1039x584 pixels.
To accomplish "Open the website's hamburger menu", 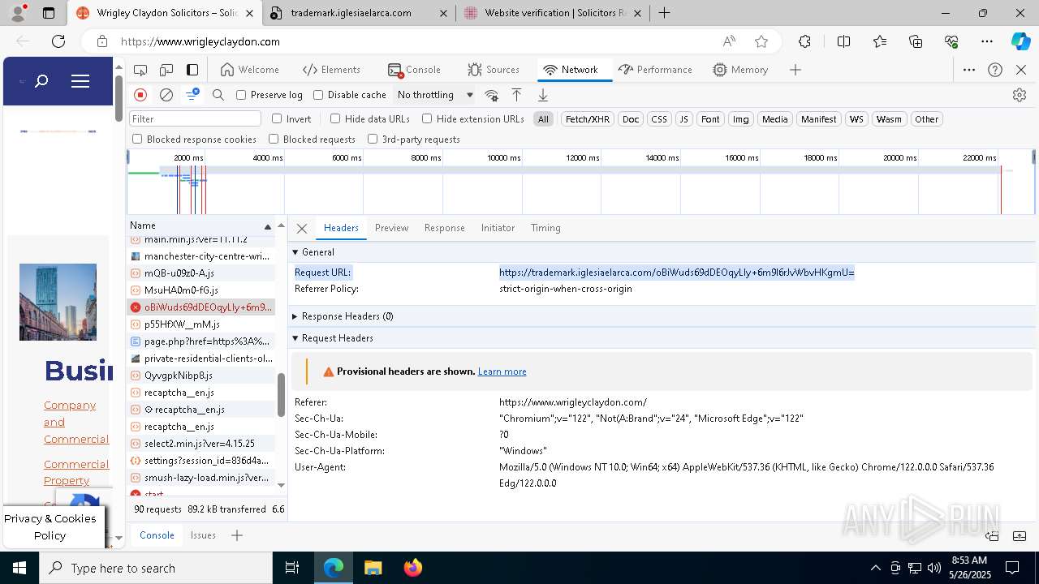I will (x=80, y=81).
